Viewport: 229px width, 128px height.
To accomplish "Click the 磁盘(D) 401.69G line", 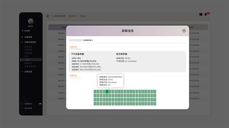I will (86, 67).
